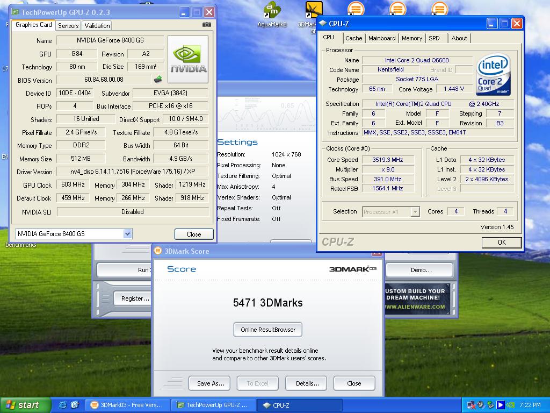Take a GPU-Z screenshot with camera icon
The height and width of the screenshot is (413, 550).
tap(207, 25)
